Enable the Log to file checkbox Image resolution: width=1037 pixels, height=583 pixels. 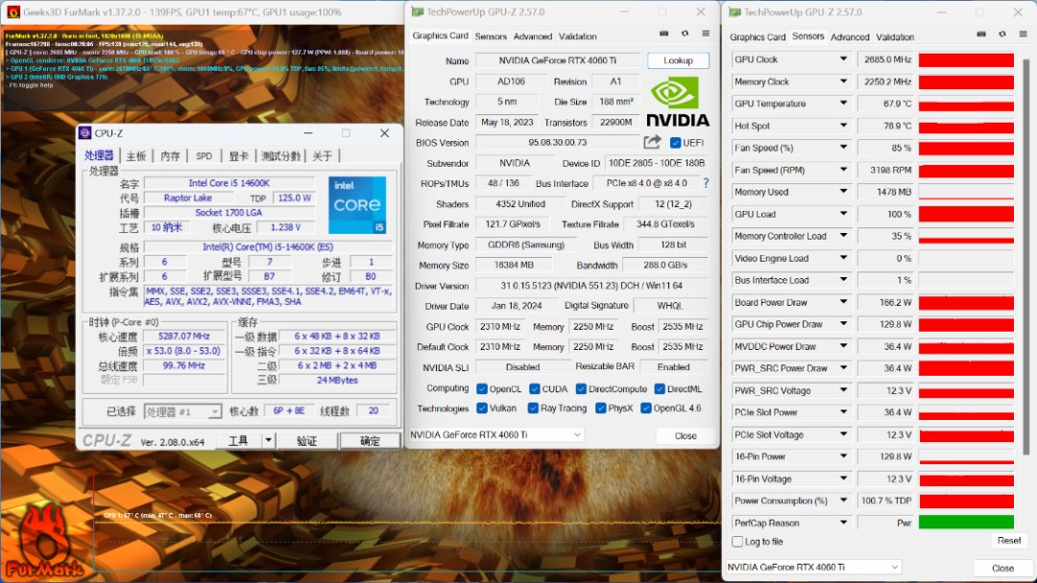[737, 542]
